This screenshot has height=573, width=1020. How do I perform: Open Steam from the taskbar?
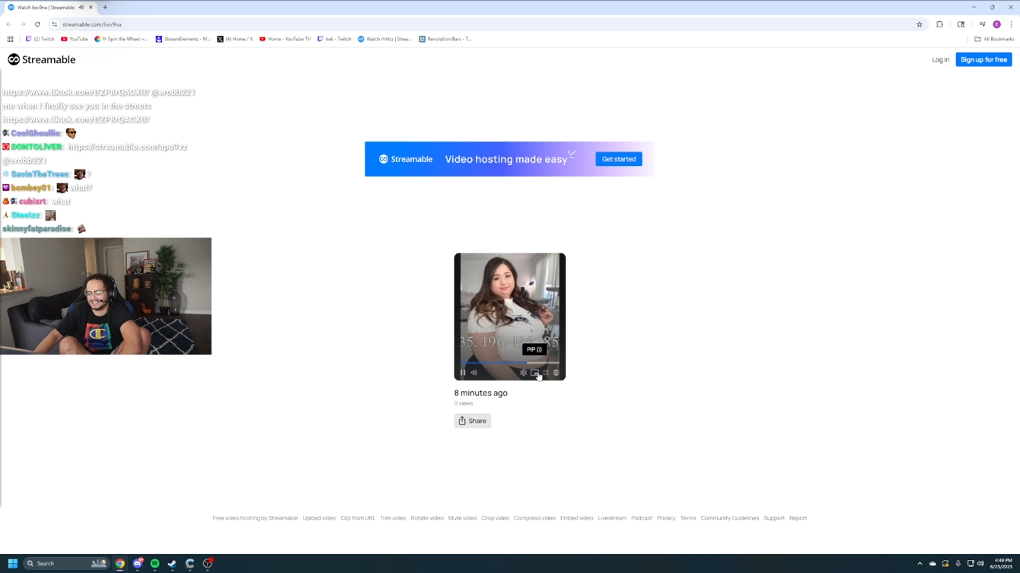pyautogui.click(x=172, y=564)
